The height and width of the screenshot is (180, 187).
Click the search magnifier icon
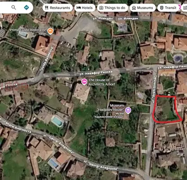(13, 7)
